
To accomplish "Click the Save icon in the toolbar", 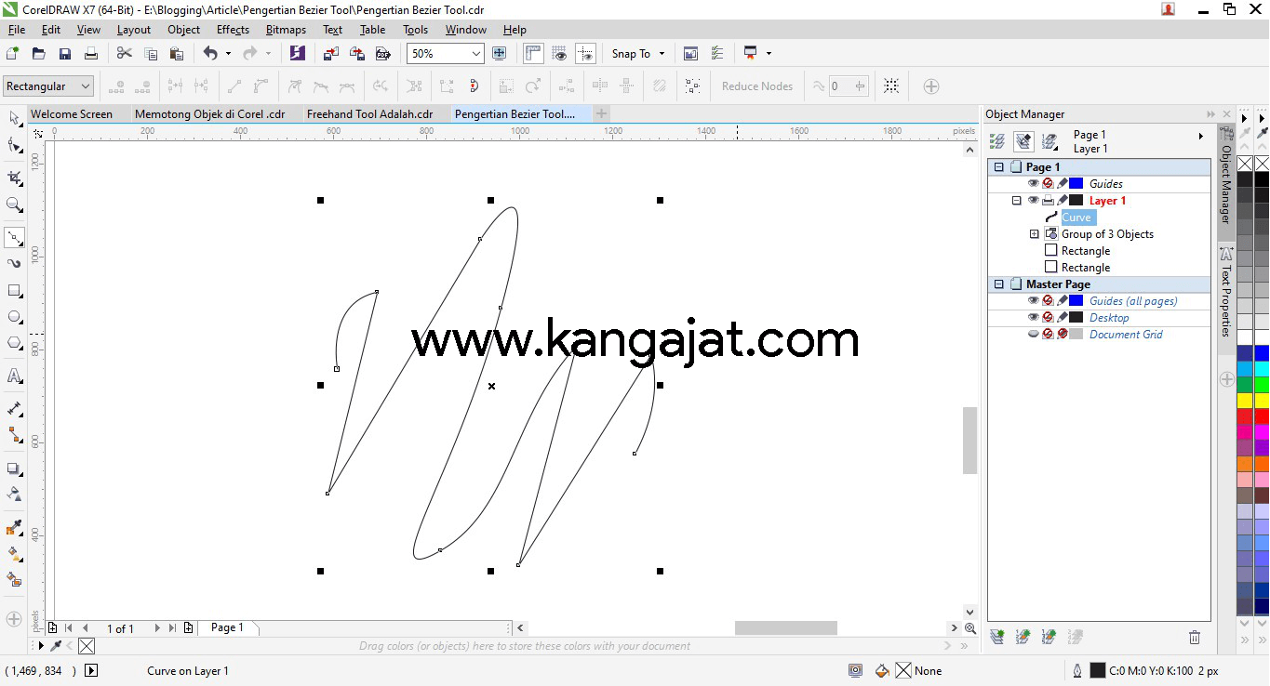I will [64, 53].
